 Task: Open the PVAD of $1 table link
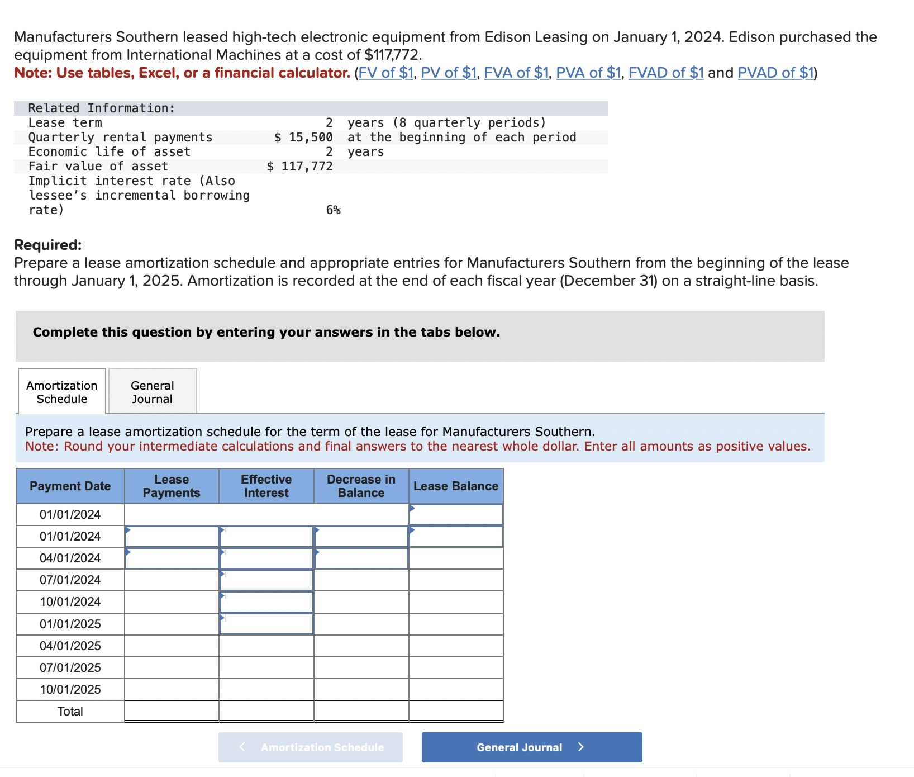click(776, 73)
